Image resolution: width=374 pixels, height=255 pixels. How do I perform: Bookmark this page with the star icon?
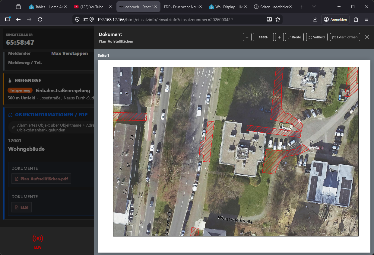278,19
